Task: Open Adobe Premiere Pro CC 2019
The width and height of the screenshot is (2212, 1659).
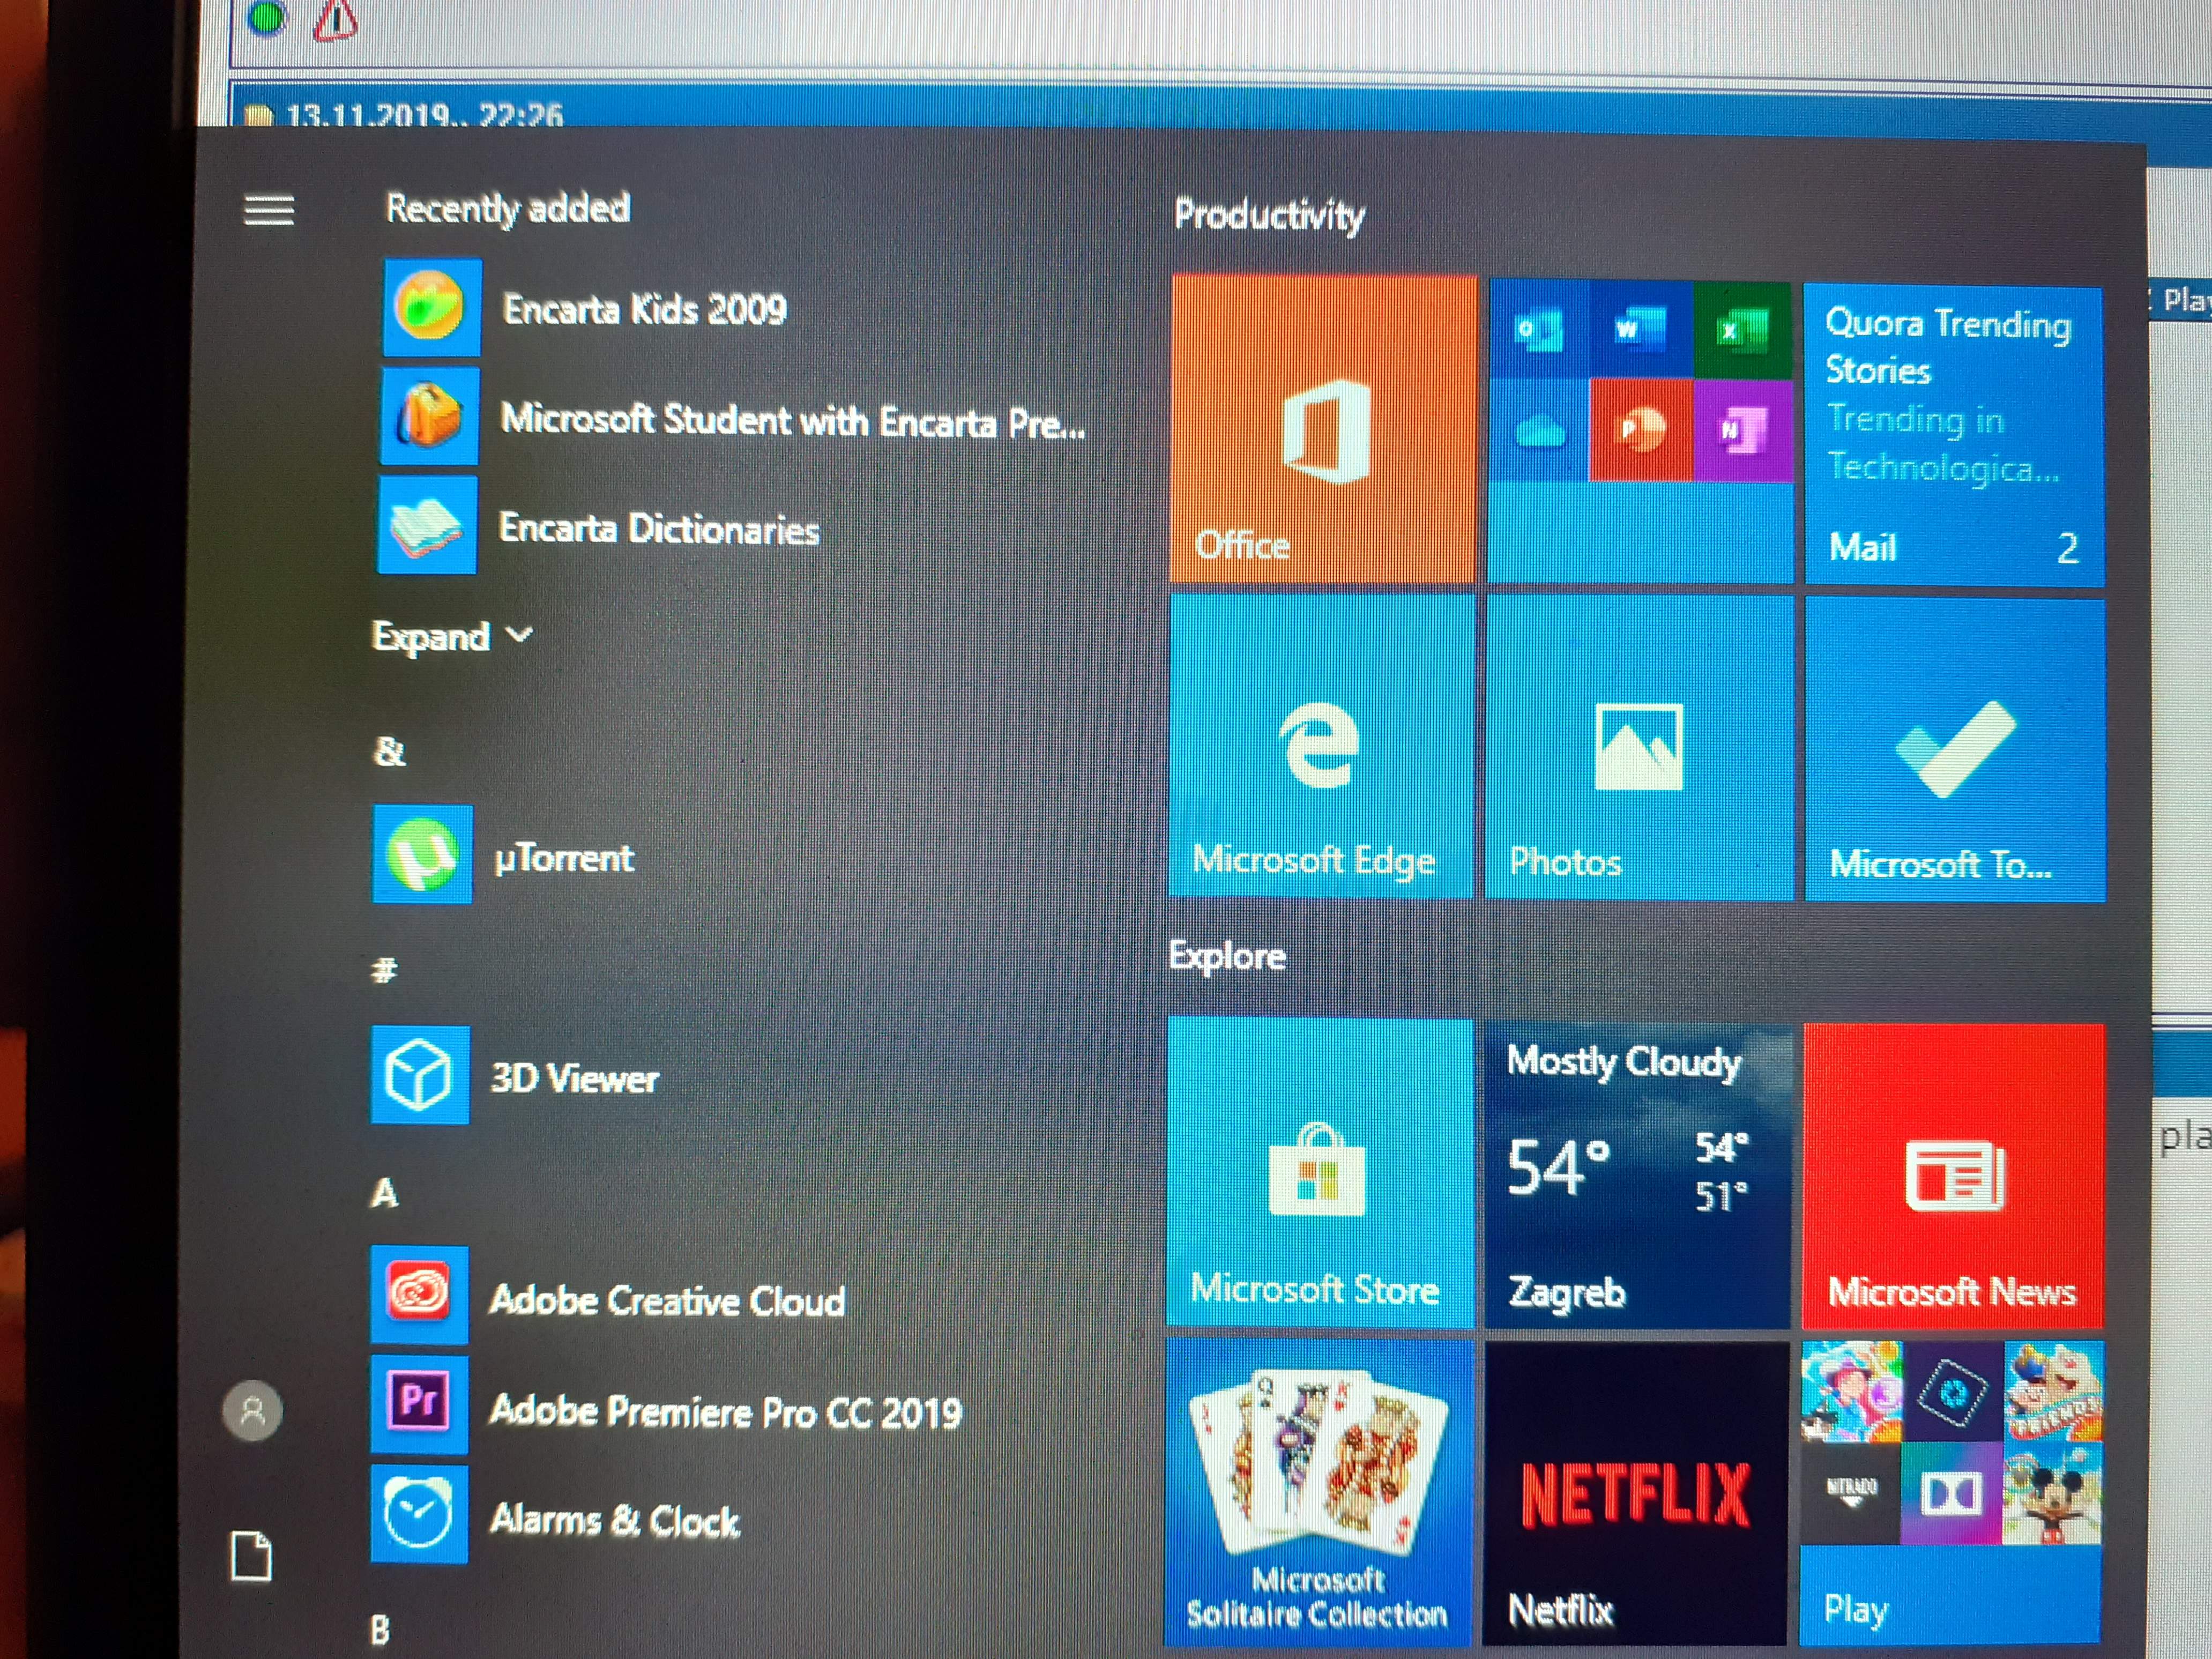Action: tap(724, 1410)
